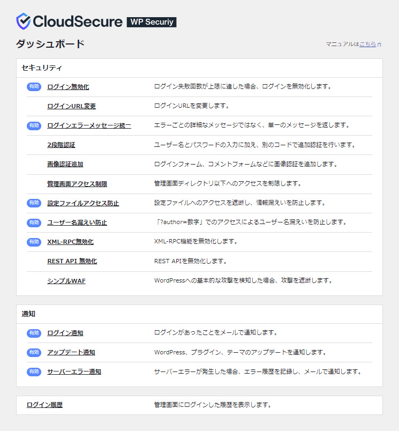Image resolution: width=399 pixels, height=431 pixels.
Task: Open the ログイン通知 settings link
Action: [x=65, y=333]
